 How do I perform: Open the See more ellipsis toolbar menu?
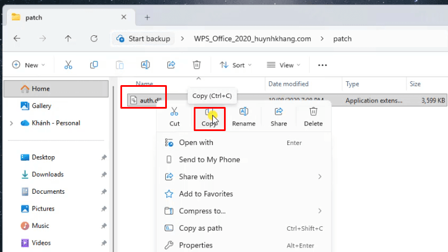[322, 65]
